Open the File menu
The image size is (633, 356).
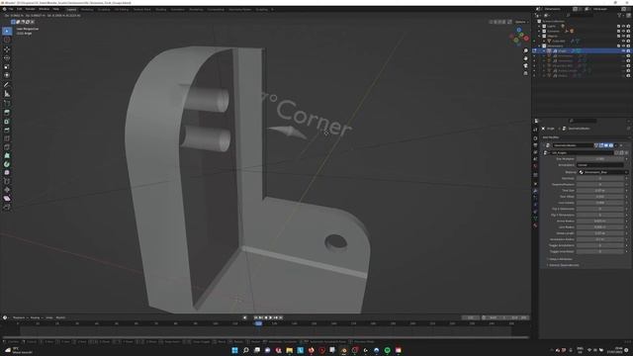[11, 9]
